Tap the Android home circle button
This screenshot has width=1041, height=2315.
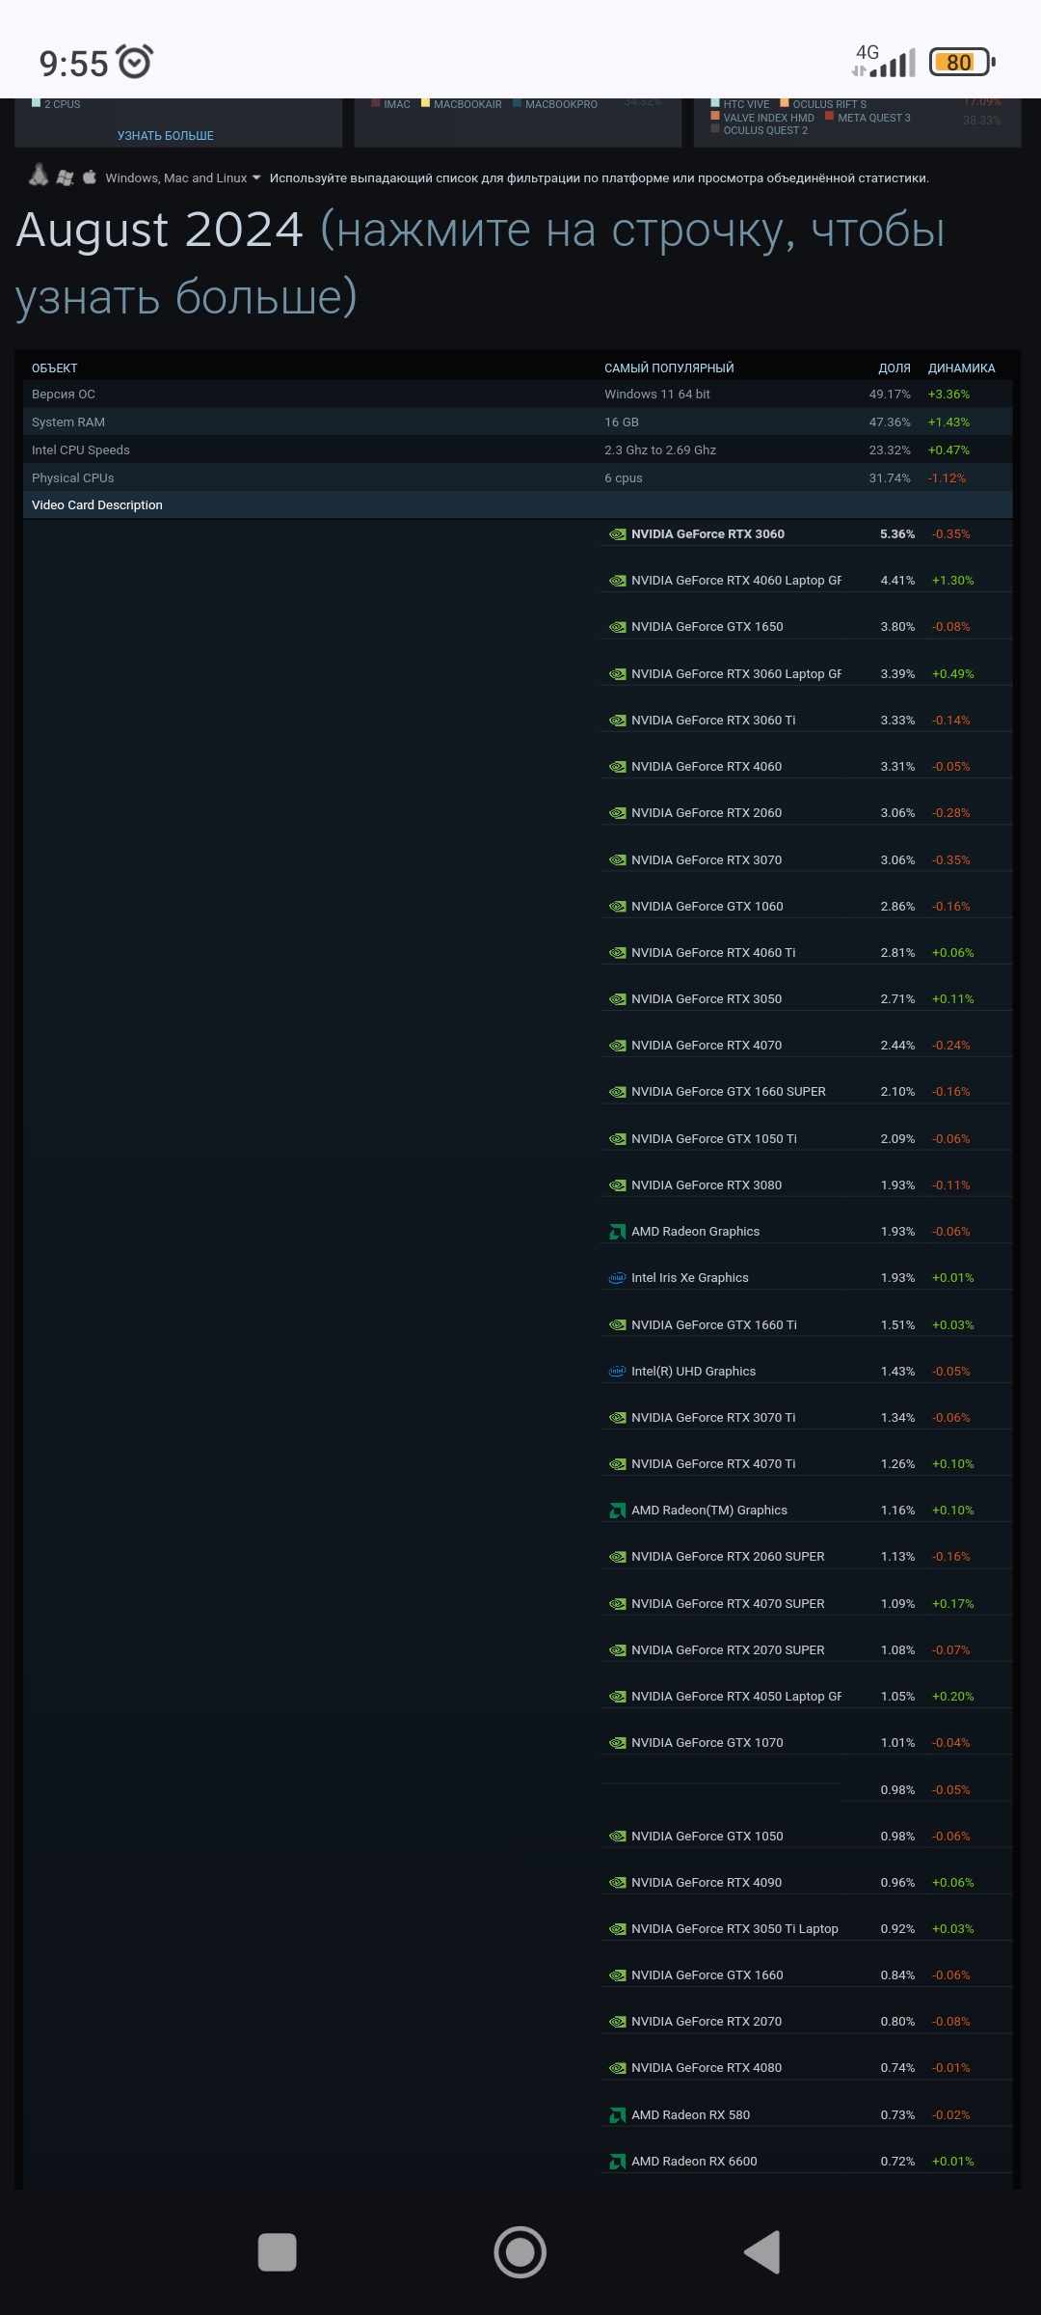click(x=520, y=2252)
